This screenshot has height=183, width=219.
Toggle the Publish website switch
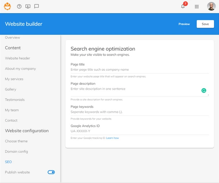click(51, 172)
